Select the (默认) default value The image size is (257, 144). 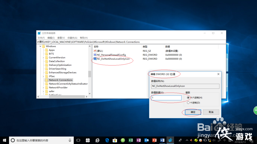tap(100, 51)
